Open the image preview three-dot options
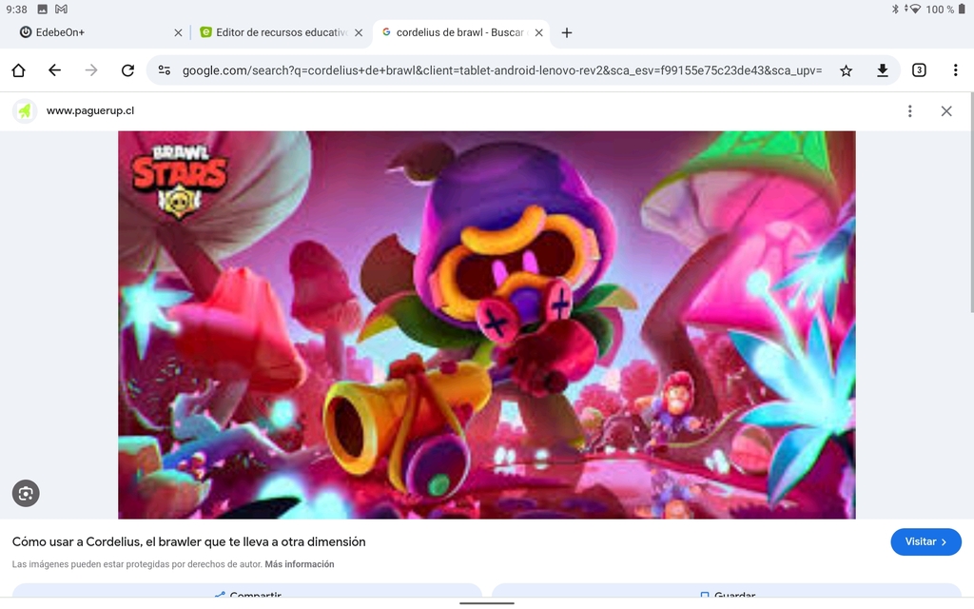The width and height of the screenshot is (974, 609). (x=910, y=111)
